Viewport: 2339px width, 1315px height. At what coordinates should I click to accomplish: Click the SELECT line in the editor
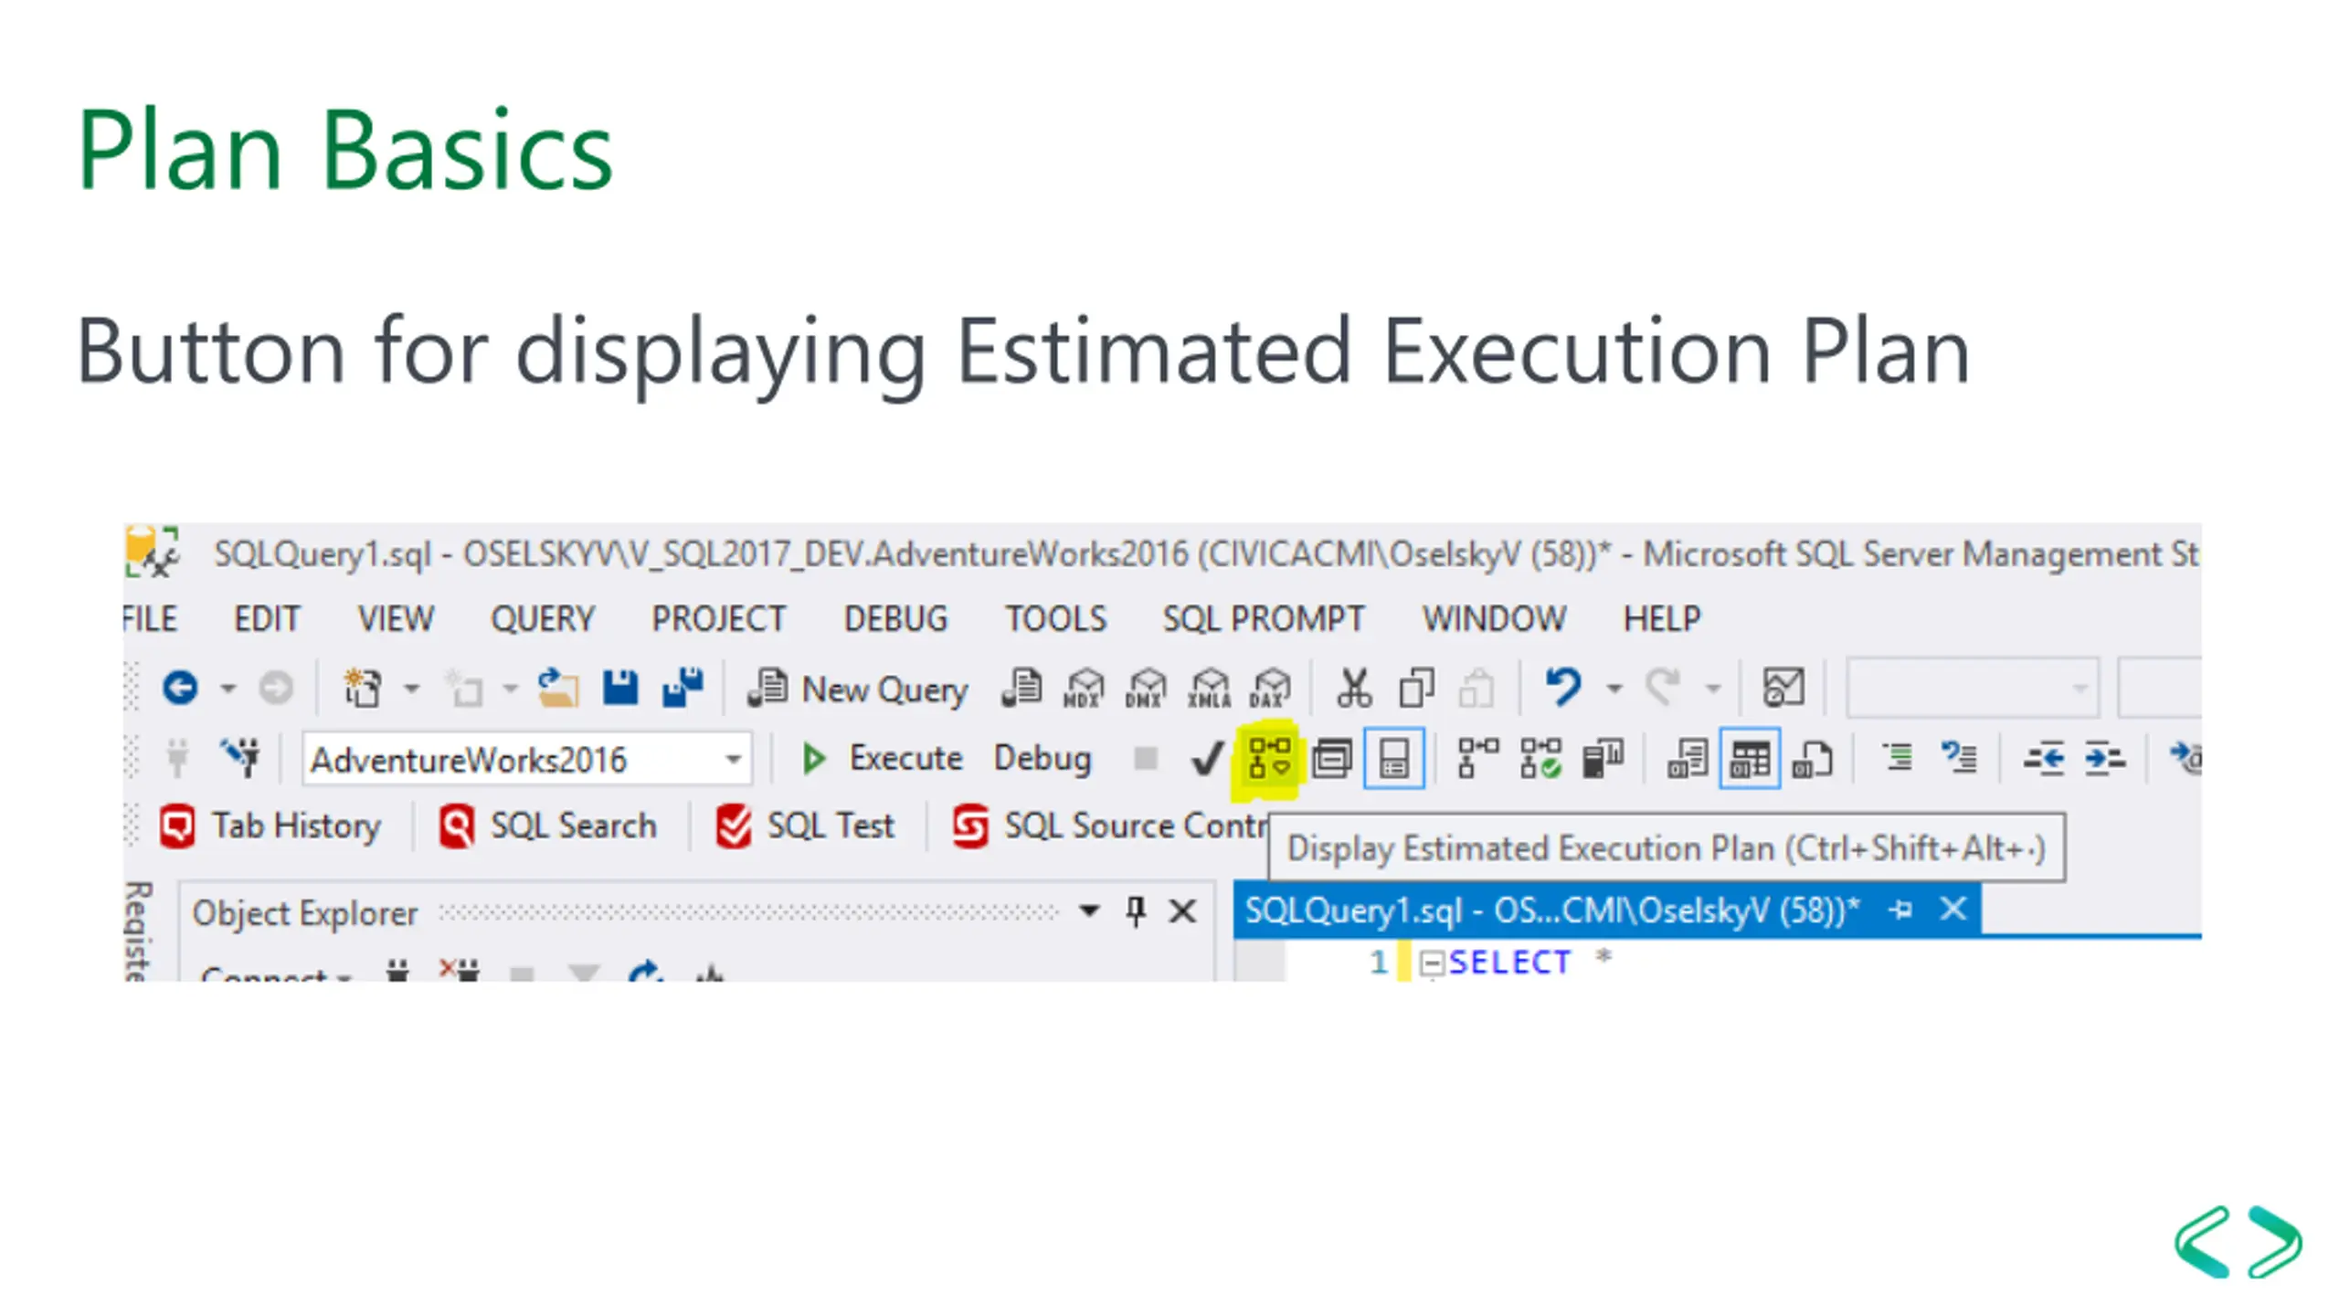1508,963
